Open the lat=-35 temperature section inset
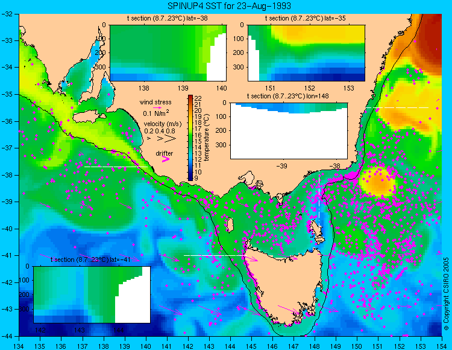The image size is (452, 350). (x=306, y=53)
